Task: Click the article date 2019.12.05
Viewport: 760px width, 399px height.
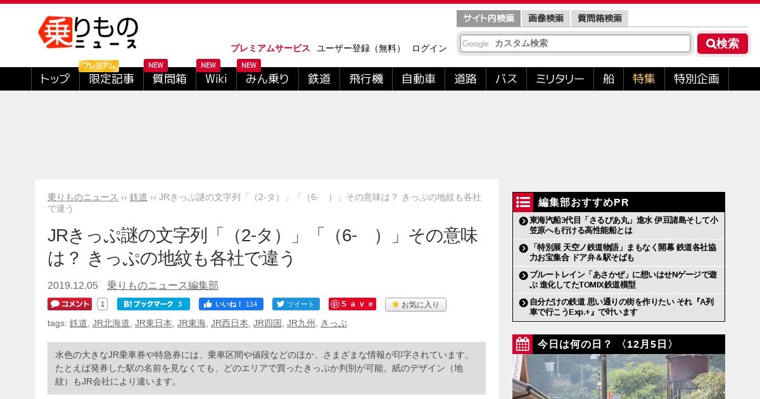Action: (x=73, y=286)
